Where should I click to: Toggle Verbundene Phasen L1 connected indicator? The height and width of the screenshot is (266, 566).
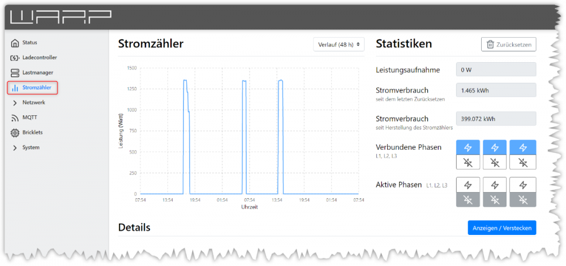pyautogui.click(x=468, y=147)
